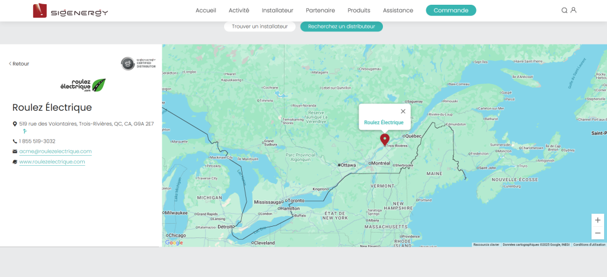This screenshot has height=277, width=607.
Task: Click the Détroit label on the map
Action: [x=225, y=226]
